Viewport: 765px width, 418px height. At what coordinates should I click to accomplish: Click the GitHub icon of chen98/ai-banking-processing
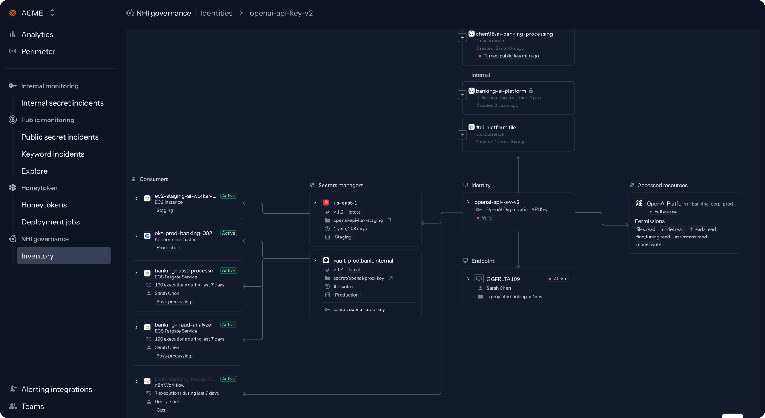pos(472,34)
